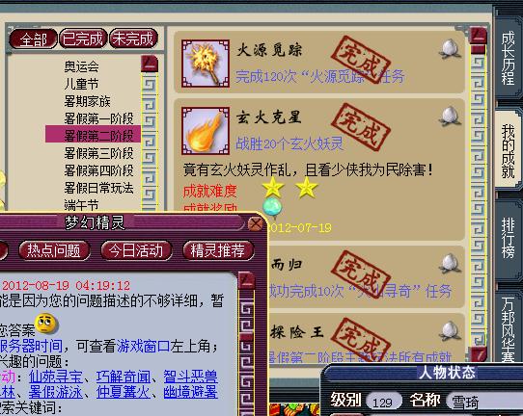Select 署假第三阶段 in category list
Viewport: 523px width, 416px height.
pyautogui.click(x=98, y=153)
